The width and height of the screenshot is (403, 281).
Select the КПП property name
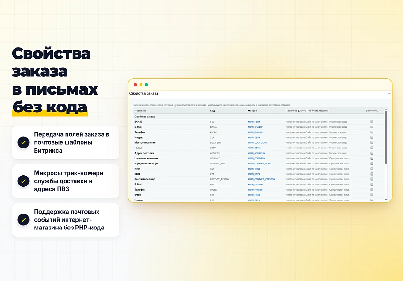tap(137, 174)
